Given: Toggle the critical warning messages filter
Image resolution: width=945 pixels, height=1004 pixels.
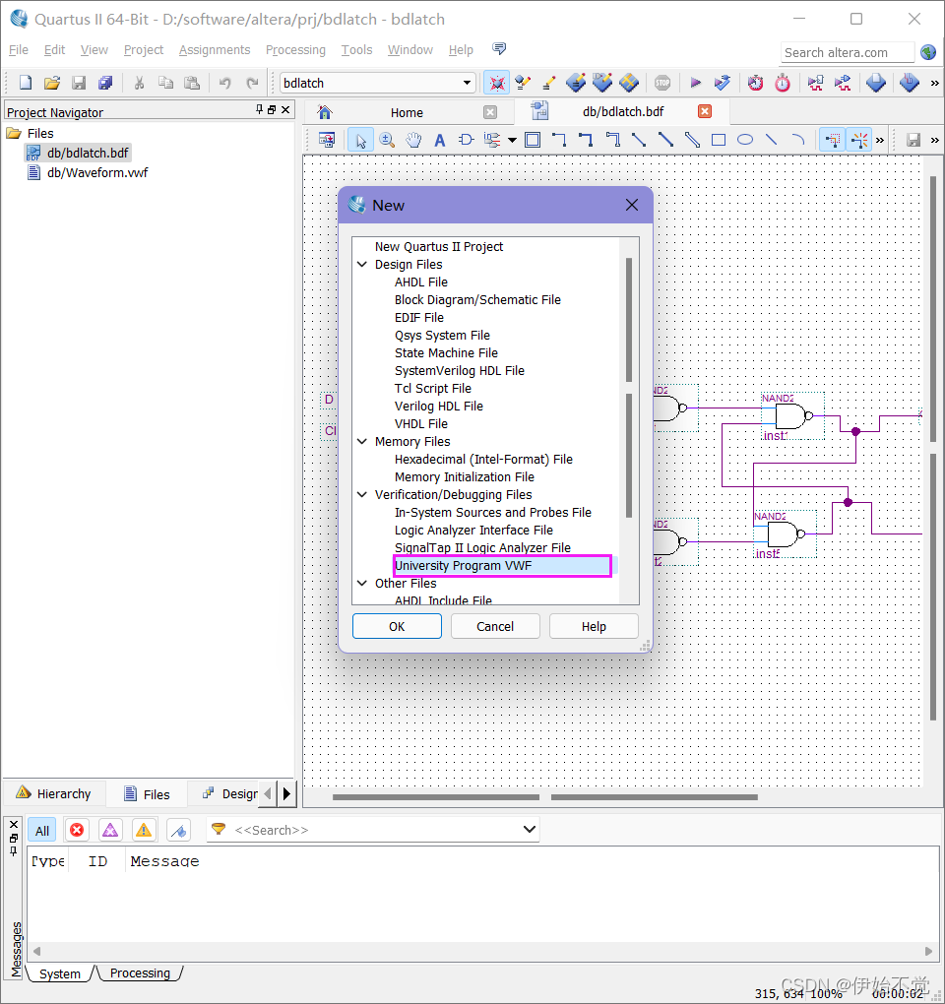Looking at the screenshot, I should [x=110, y=831].
